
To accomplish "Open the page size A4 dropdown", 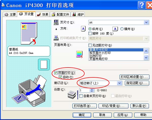I will (146, 22).
